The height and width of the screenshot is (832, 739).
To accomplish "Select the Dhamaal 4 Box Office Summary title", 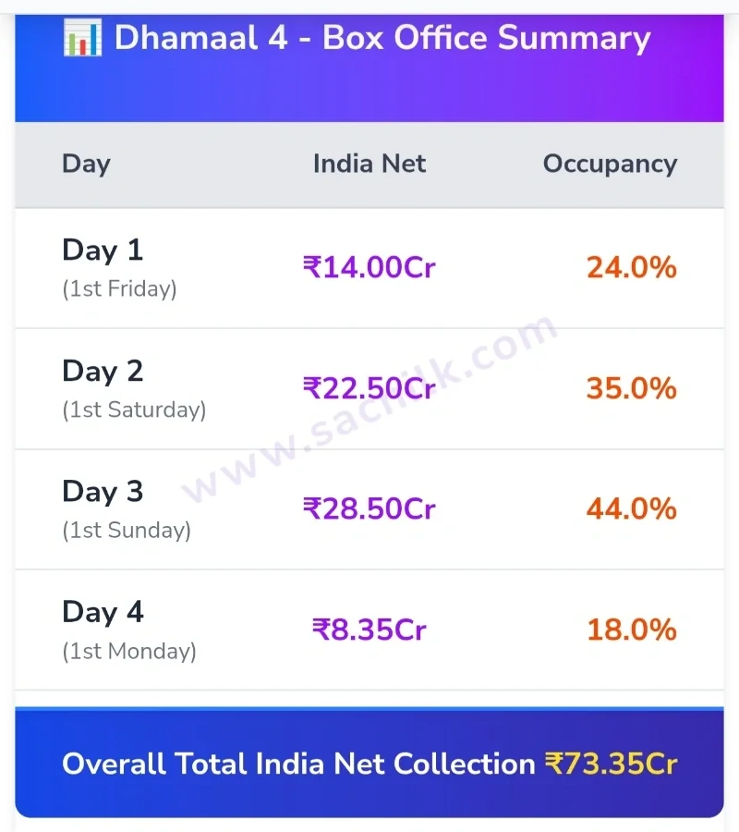I will pyautogui.click(x=382, y=38).
